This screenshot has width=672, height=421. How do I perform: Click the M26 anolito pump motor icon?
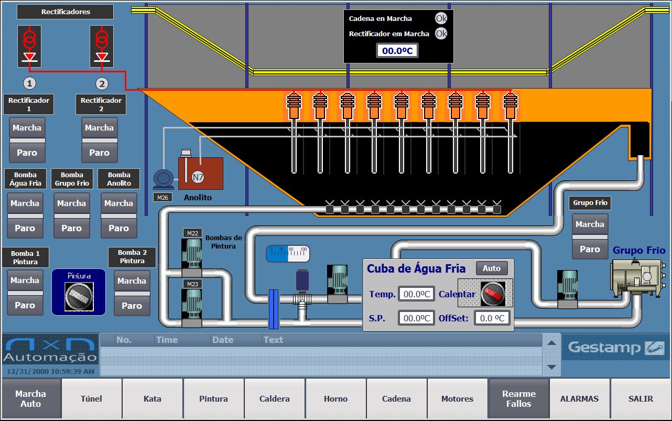point(163,180)
